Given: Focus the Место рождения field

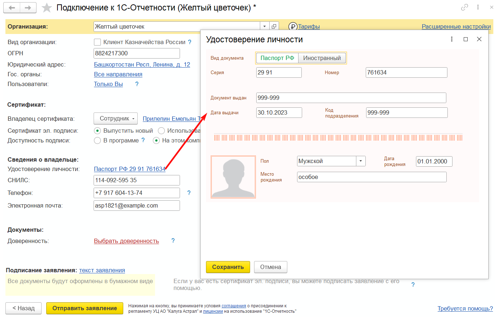Looking at the screenshot, I should pyautogui.click(x=372, y=177).
